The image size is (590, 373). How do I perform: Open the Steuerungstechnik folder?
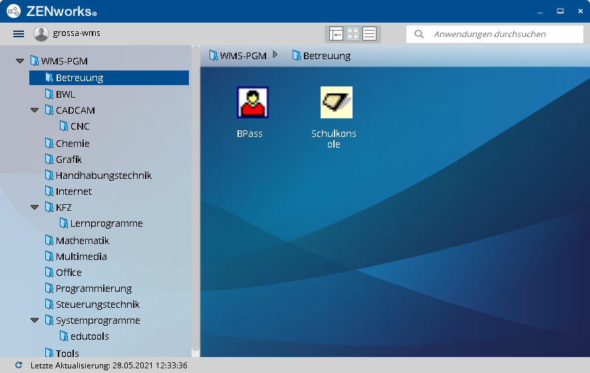coord(92,305)
